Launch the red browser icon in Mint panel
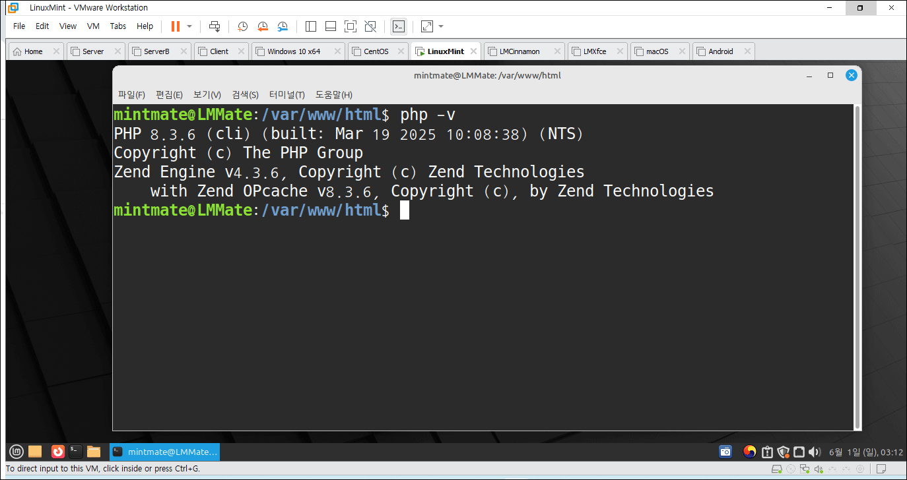Screen dimensions: 907x480 (57, 452)
